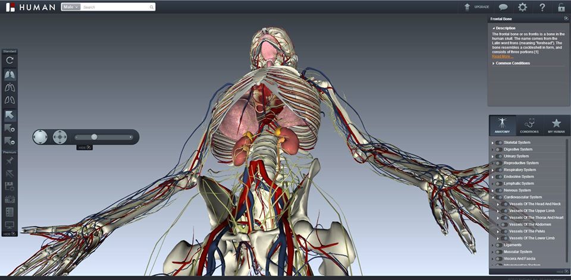This screenshot has height=280, width=571.
Task: Select the arrow pick tool in the left toolbar
Action: pyautogui.click(x=10, y=115)
